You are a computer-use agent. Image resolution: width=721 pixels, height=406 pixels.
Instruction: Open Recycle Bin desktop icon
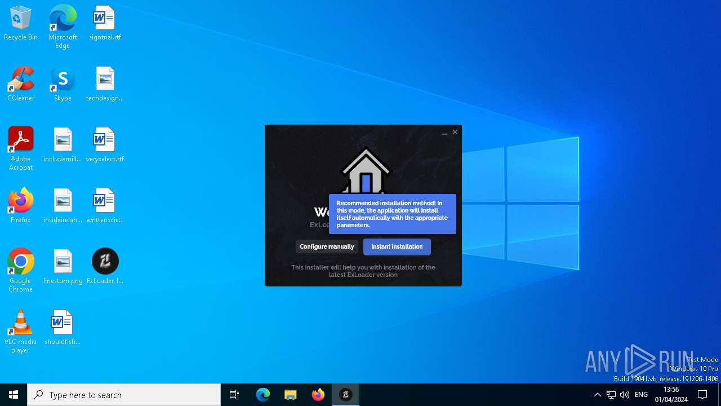(x=21, y=24)
